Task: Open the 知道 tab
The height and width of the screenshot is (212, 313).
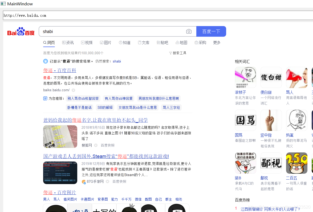Action: [x=125, y=43]
